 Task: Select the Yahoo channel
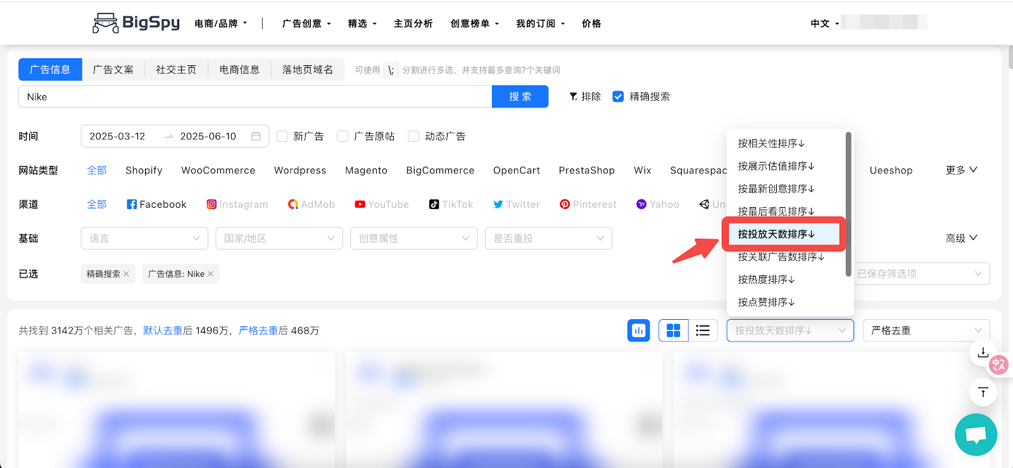pyautogui.click(x=657, y=204)
